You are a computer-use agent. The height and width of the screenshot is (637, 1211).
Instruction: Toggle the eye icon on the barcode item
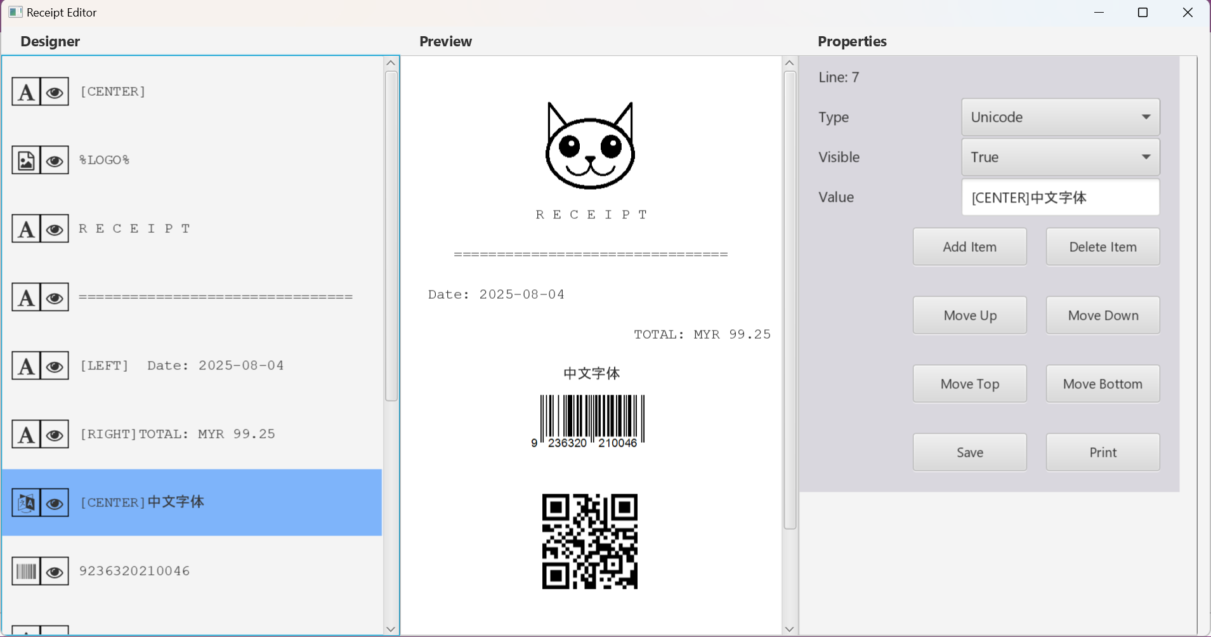coord(55,570)
